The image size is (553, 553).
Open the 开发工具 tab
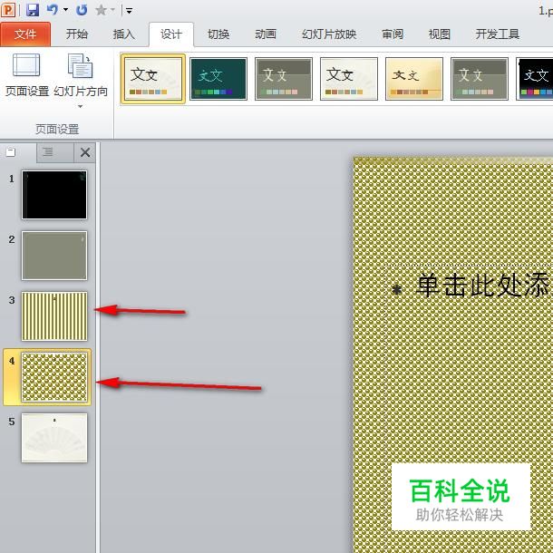click(498, 34)
